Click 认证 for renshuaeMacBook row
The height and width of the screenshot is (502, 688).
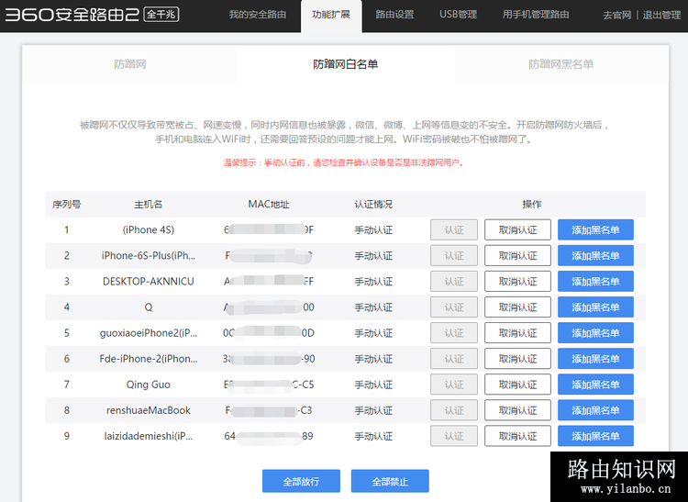[454, 410]
